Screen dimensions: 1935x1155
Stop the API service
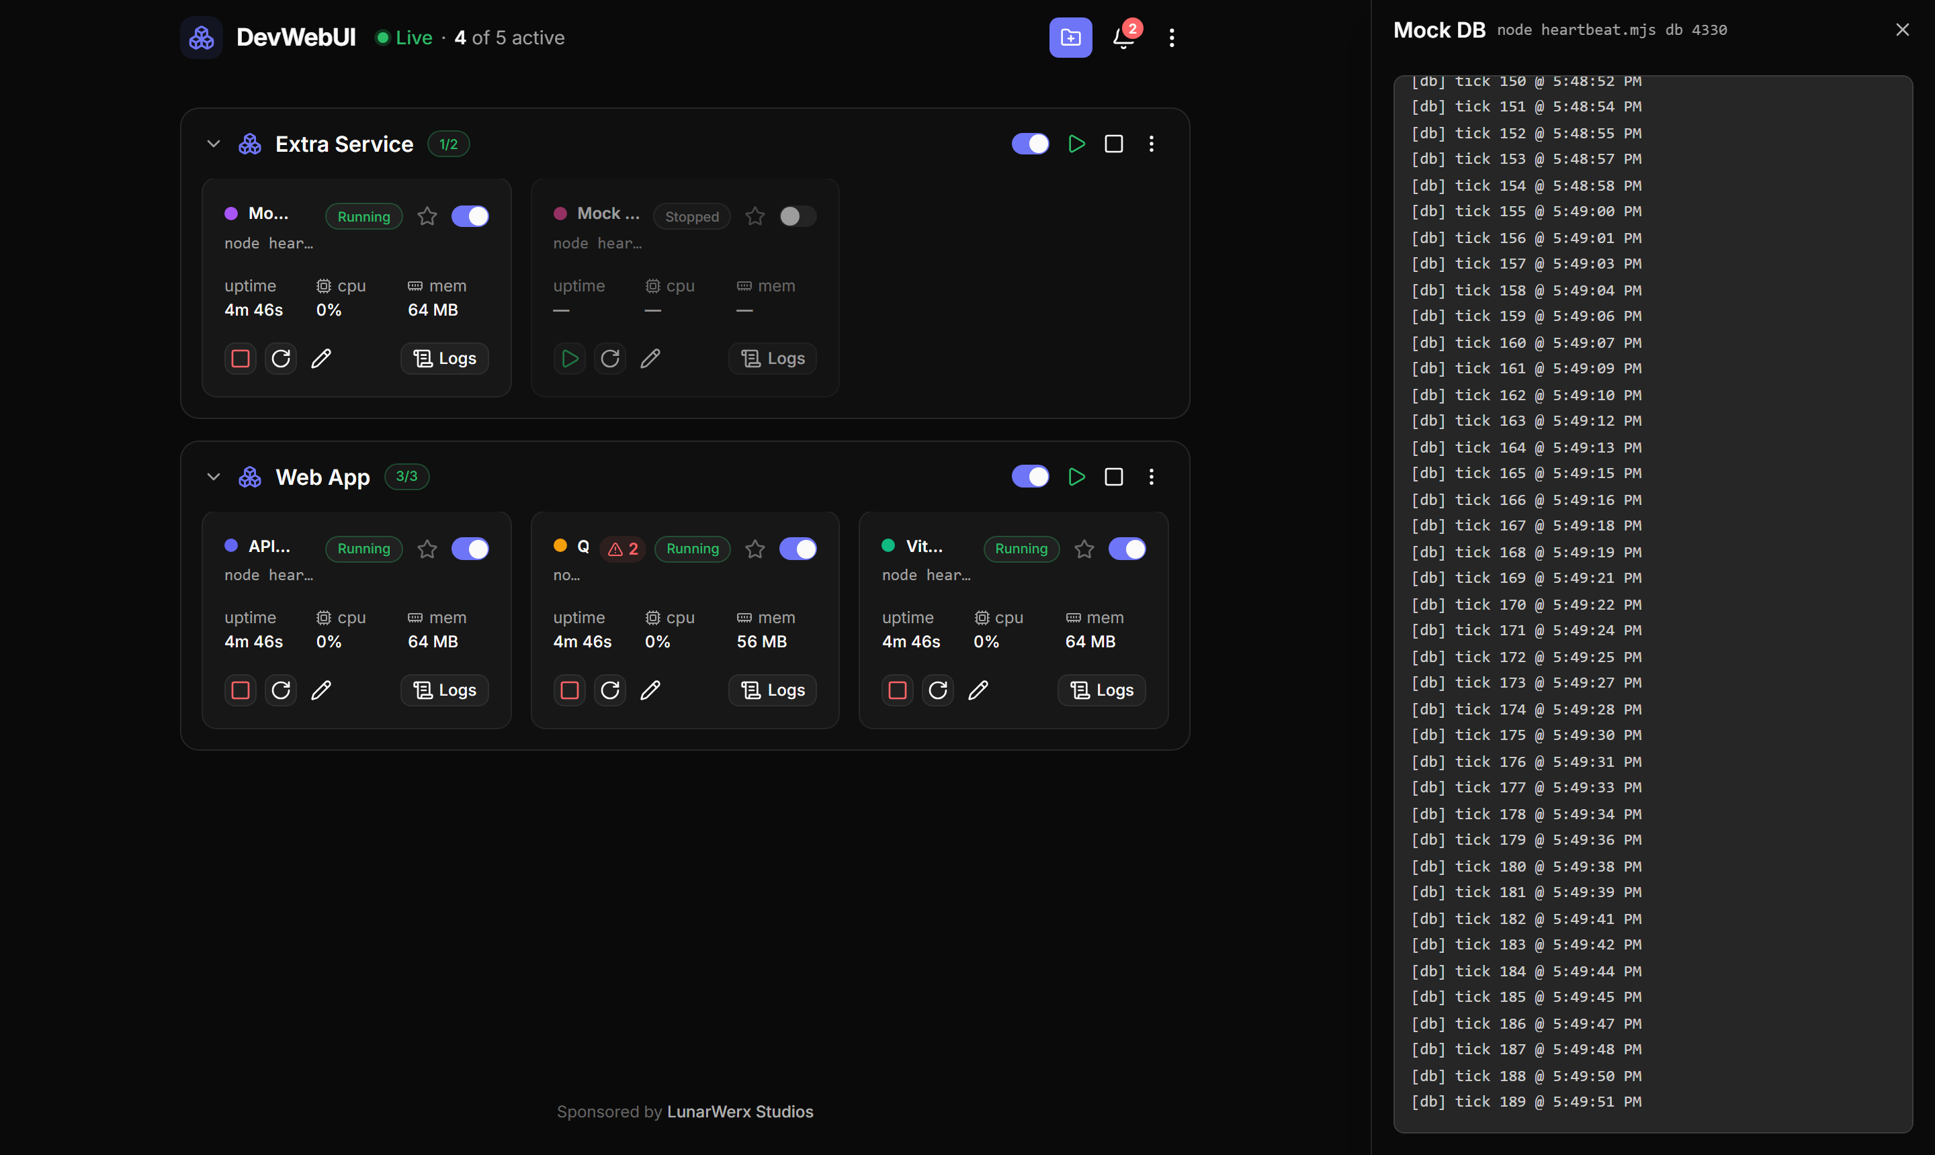pyautogui.click(x=240, y=690)
